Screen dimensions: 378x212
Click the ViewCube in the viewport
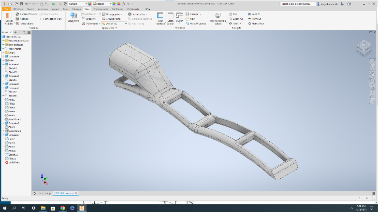pyautogui.click(x=364, y=47)
